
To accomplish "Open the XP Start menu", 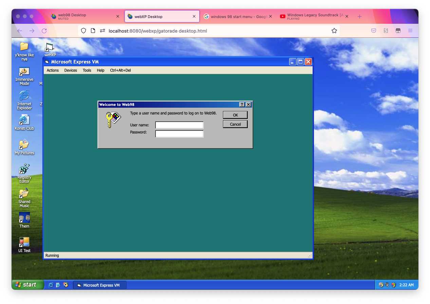I will click(28, 285).
